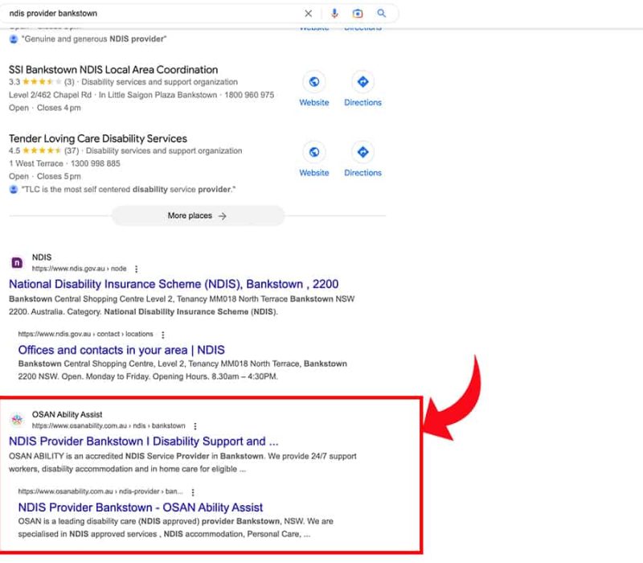Image resolution: width=643 pixels, height=563 pixels.
Task: Open Offices and contacts in your area link
Action: point(121,350)
